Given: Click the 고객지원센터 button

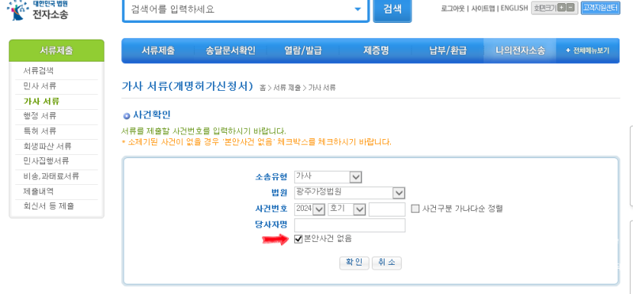Looking at the screenshot, I should click(x=601, y=8).
